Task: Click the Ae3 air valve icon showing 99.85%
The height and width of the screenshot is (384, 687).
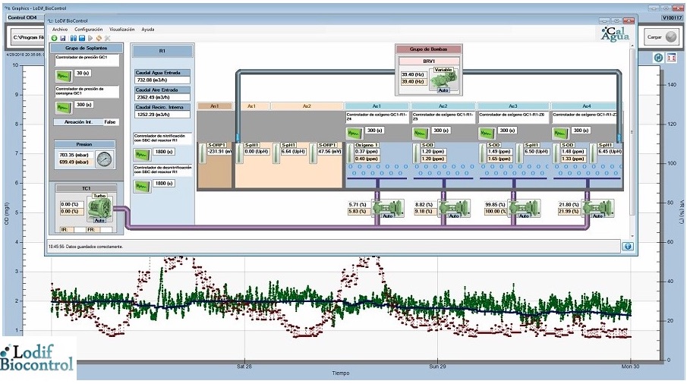Action: pos(524,209)
